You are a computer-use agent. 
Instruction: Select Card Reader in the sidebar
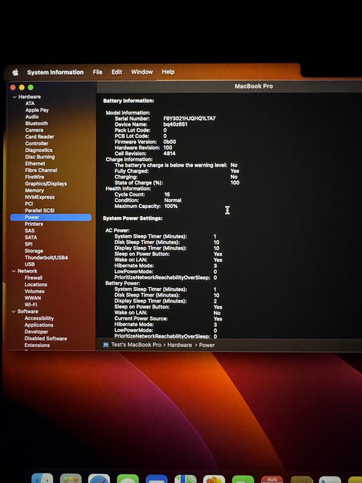[x=40, y=137]
